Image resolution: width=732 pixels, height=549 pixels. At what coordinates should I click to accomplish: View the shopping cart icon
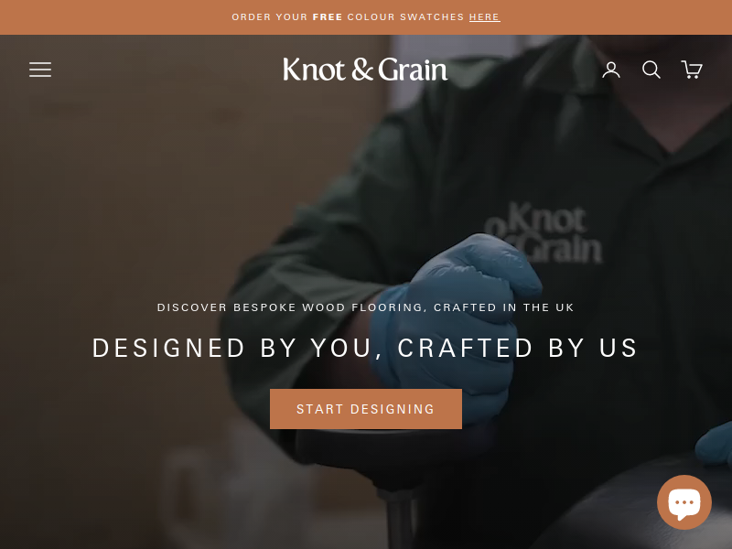(692, 70)
